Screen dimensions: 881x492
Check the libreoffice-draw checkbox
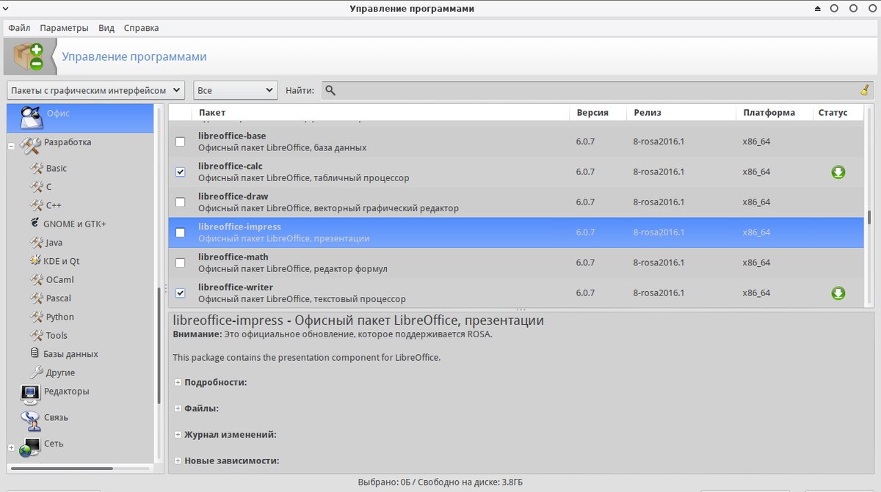[x=181, y=202]
